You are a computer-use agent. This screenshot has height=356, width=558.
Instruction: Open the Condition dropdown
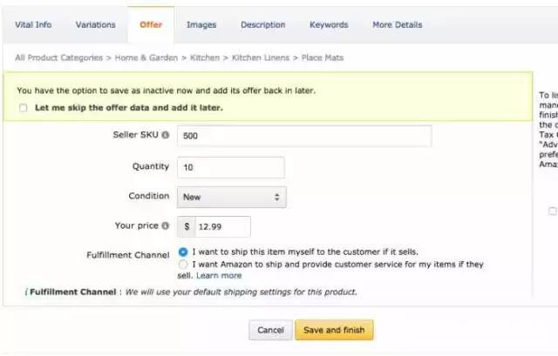231,197
